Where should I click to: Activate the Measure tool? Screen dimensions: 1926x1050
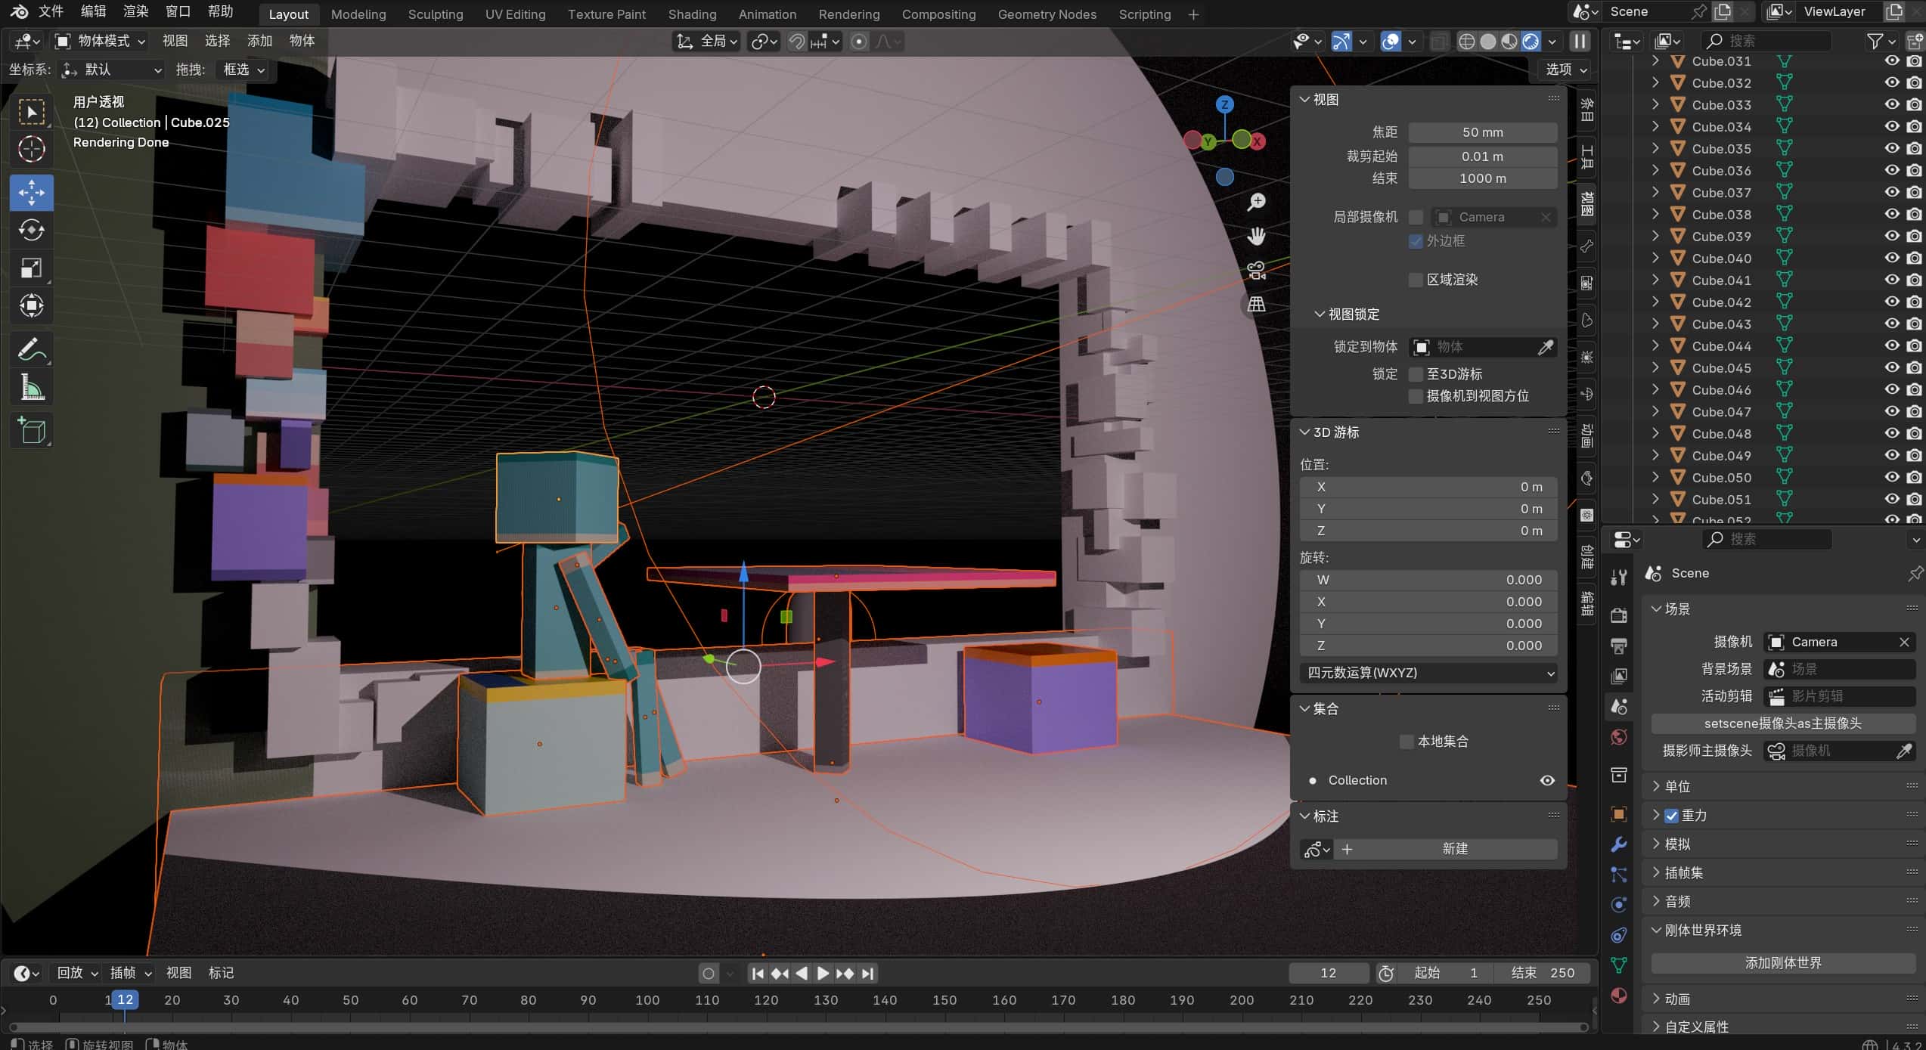click(31, 388)
